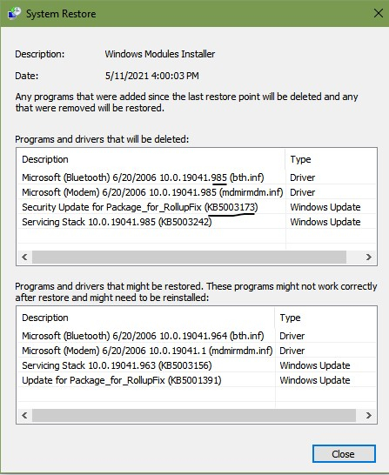
Task: Click horizontal scrollbar track of restored programs list
Action: 194,415
